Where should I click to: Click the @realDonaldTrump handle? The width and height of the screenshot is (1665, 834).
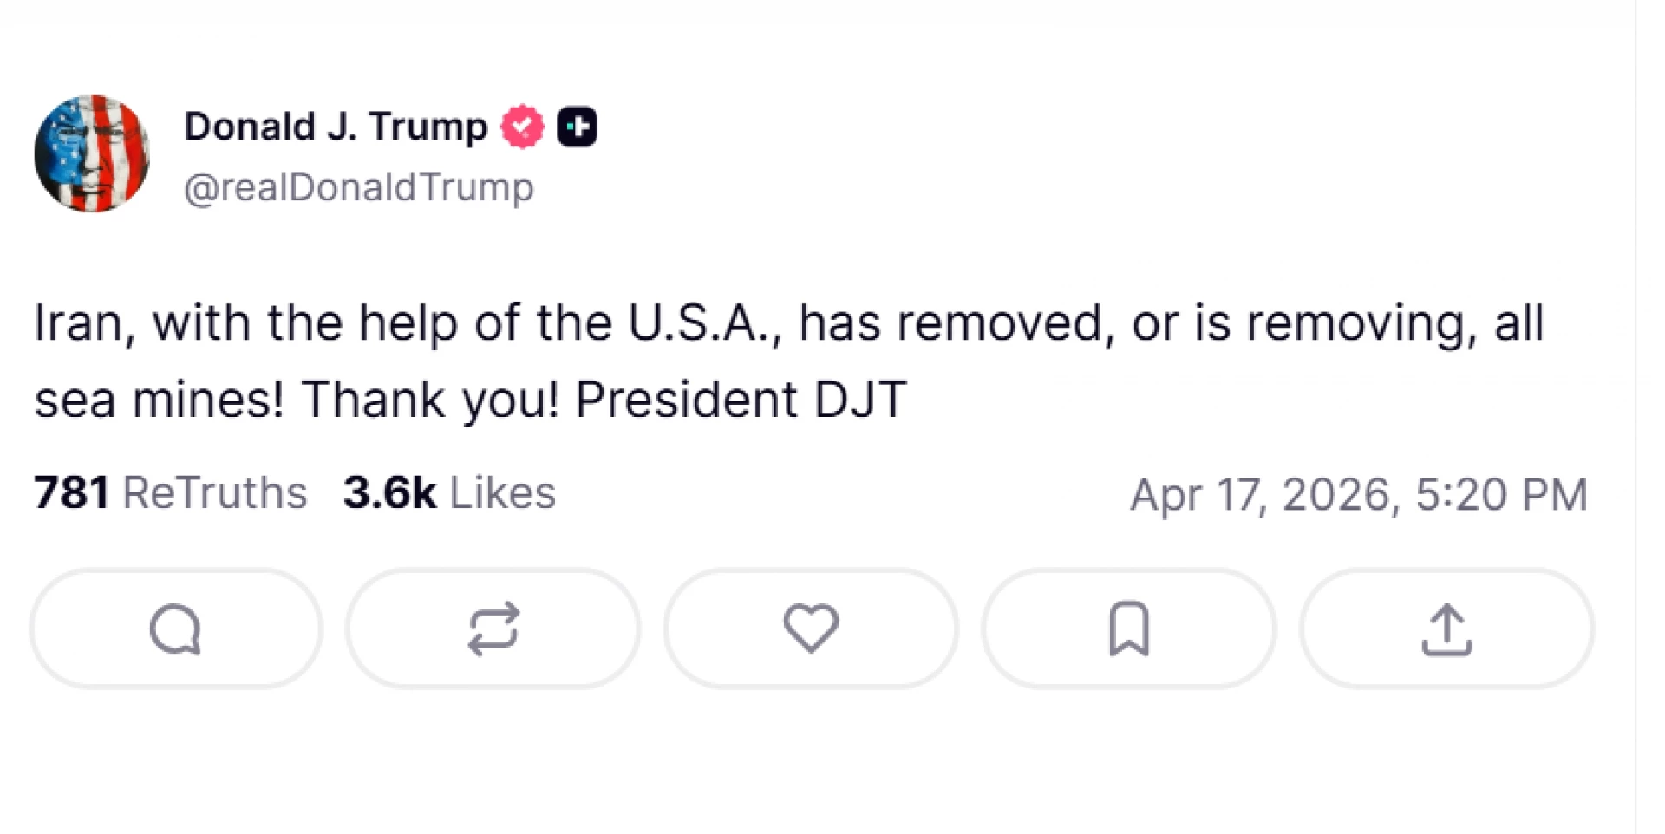[358, 187]
